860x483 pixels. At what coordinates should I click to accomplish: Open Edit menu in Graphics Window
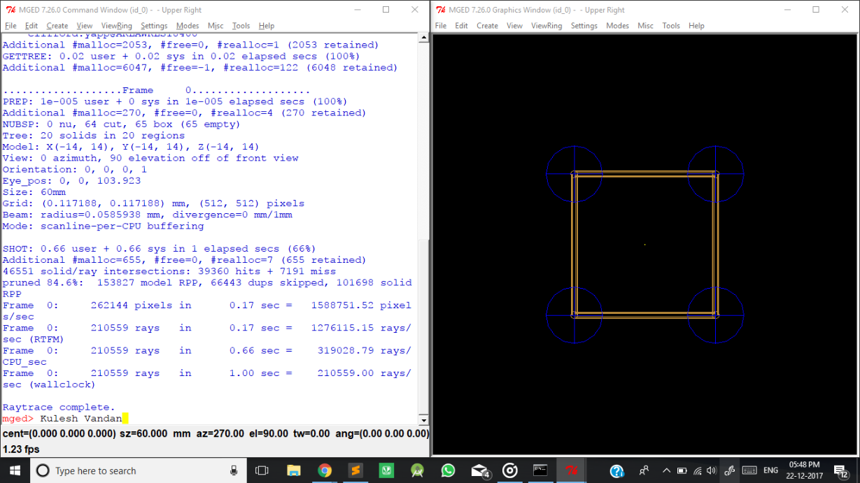point(461,26)
